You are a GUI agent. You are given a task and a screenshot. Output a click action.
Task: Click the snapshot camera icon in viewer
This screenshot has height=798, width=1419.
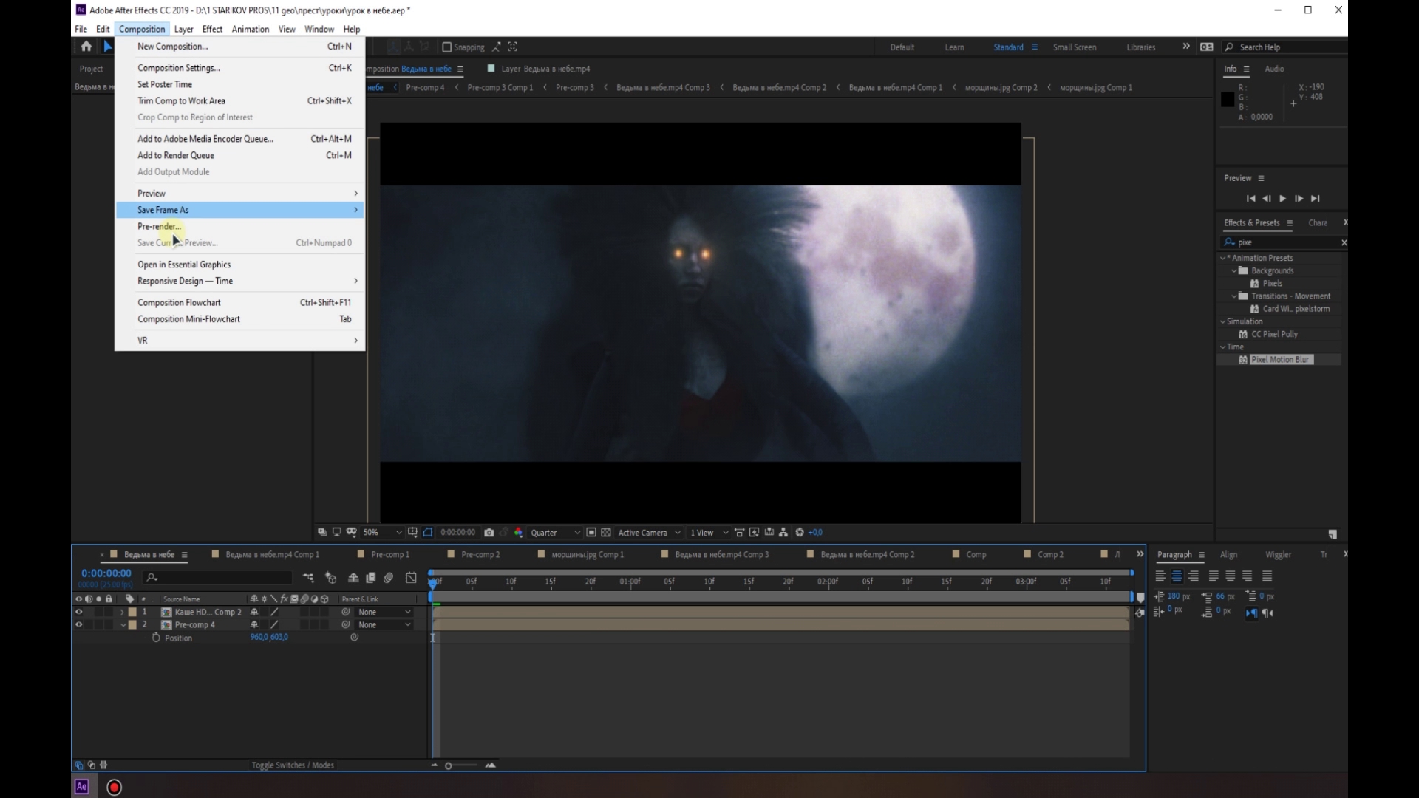coord(489,533)
